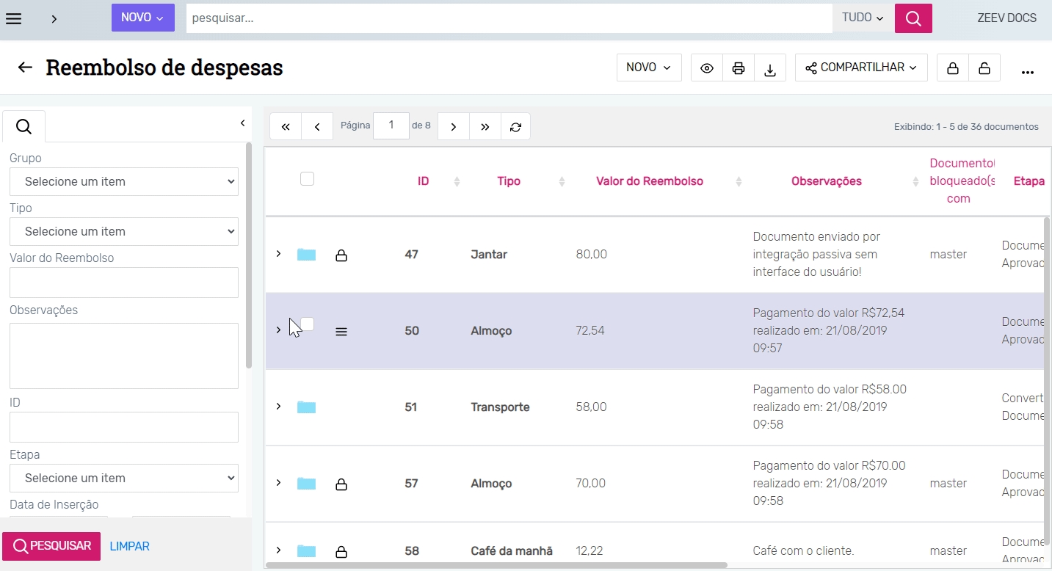This screenshot has width=1052, height=571.
Task: Expand the row for ID 47 Jantar
Action: (x=278, y=254)
